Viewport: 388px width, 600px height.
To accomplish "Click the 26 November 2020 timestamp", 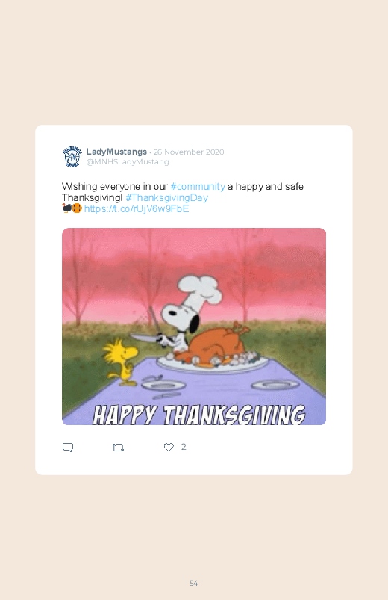I will tap(189, 152).
